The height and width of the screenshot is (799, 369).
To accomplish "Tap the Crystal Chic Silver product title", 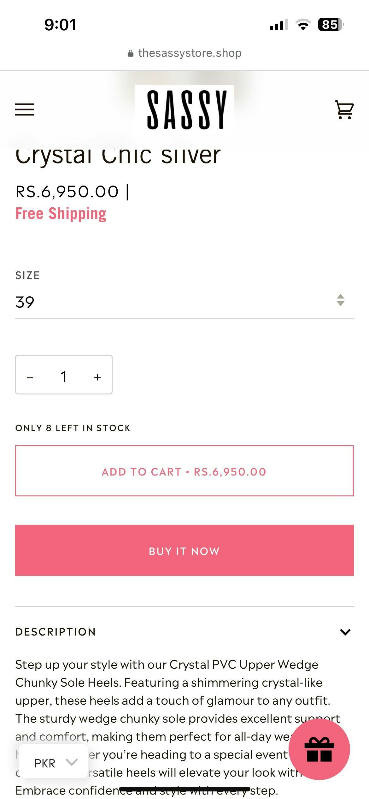I will (x=118, y=156).
